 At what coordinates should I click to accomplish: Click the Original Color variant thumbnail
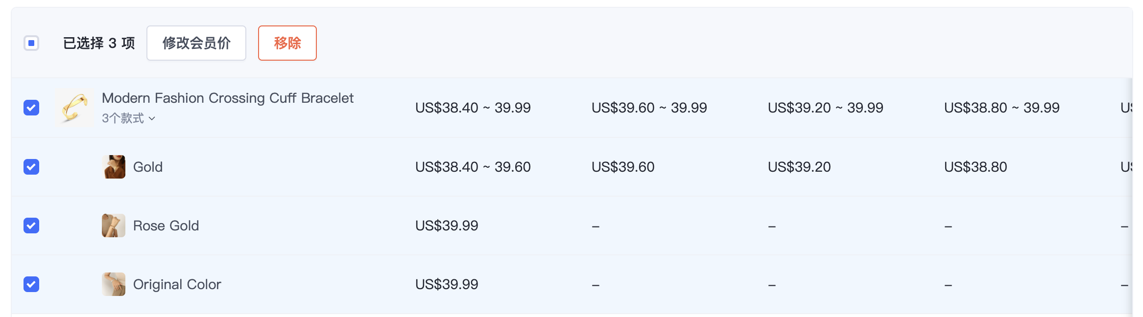(x=114, y=284)
